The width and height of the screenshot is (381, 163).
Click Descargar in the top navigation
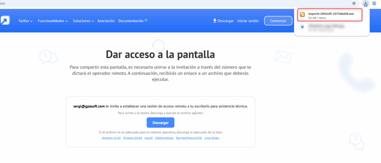(x=223, y=21)
